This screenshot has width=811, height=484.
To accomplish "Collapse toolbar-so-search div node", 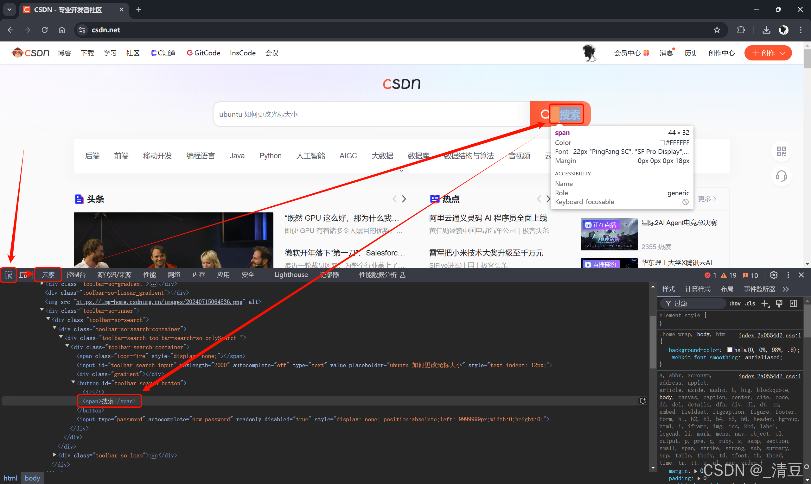I will (x=48, y=319).
